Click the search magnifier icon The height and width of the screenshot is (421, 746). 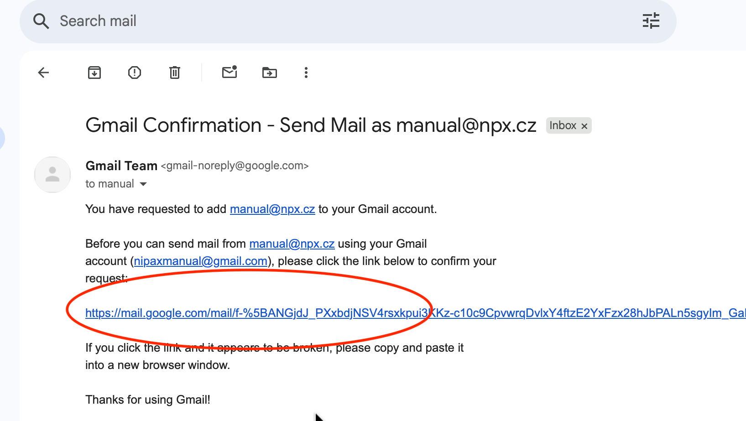tap(41, 21)
